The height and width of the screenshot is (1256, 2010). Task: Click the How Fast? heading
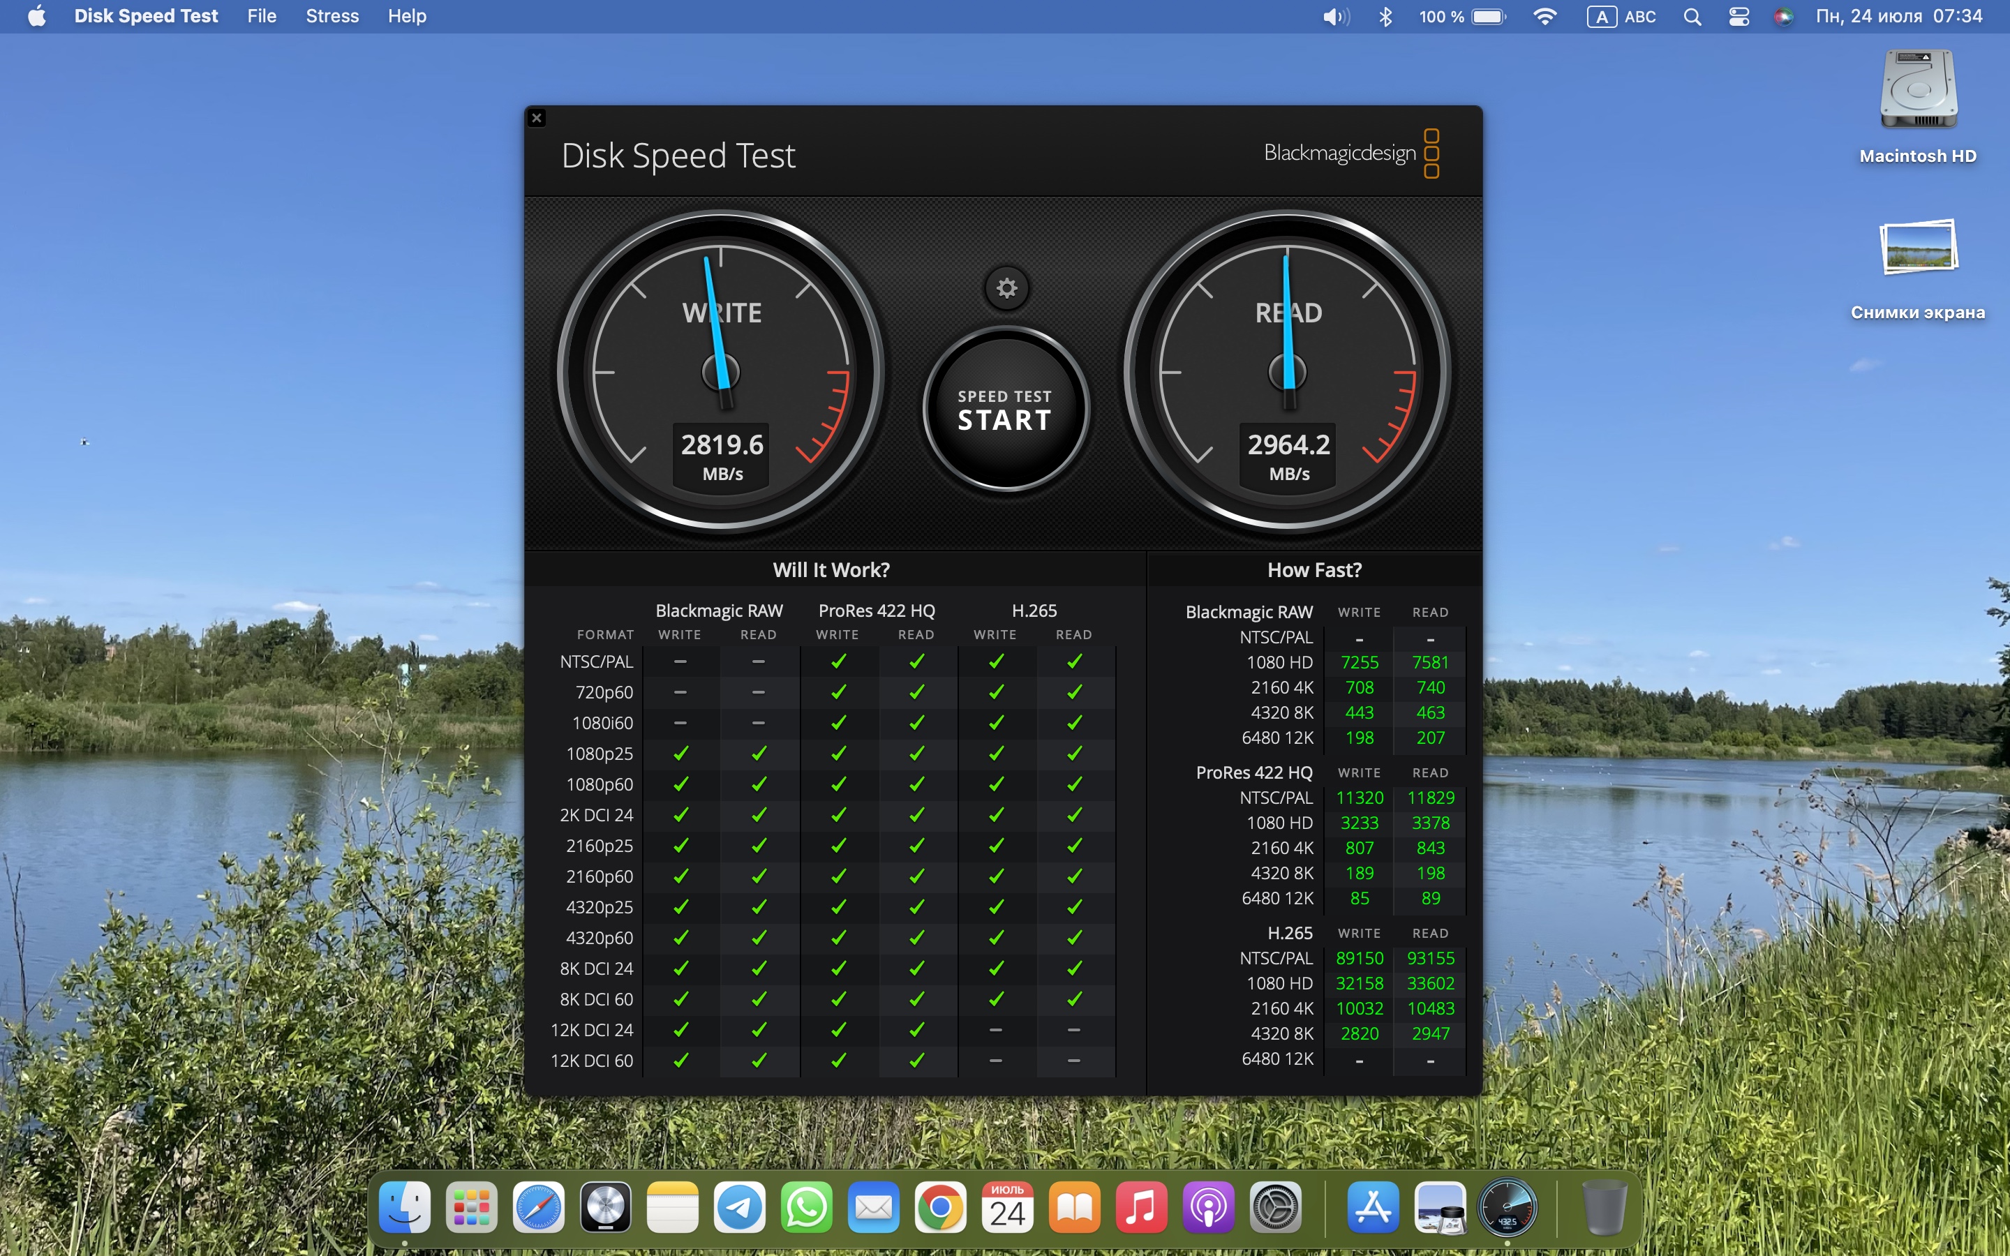(x=1314, y=570)
